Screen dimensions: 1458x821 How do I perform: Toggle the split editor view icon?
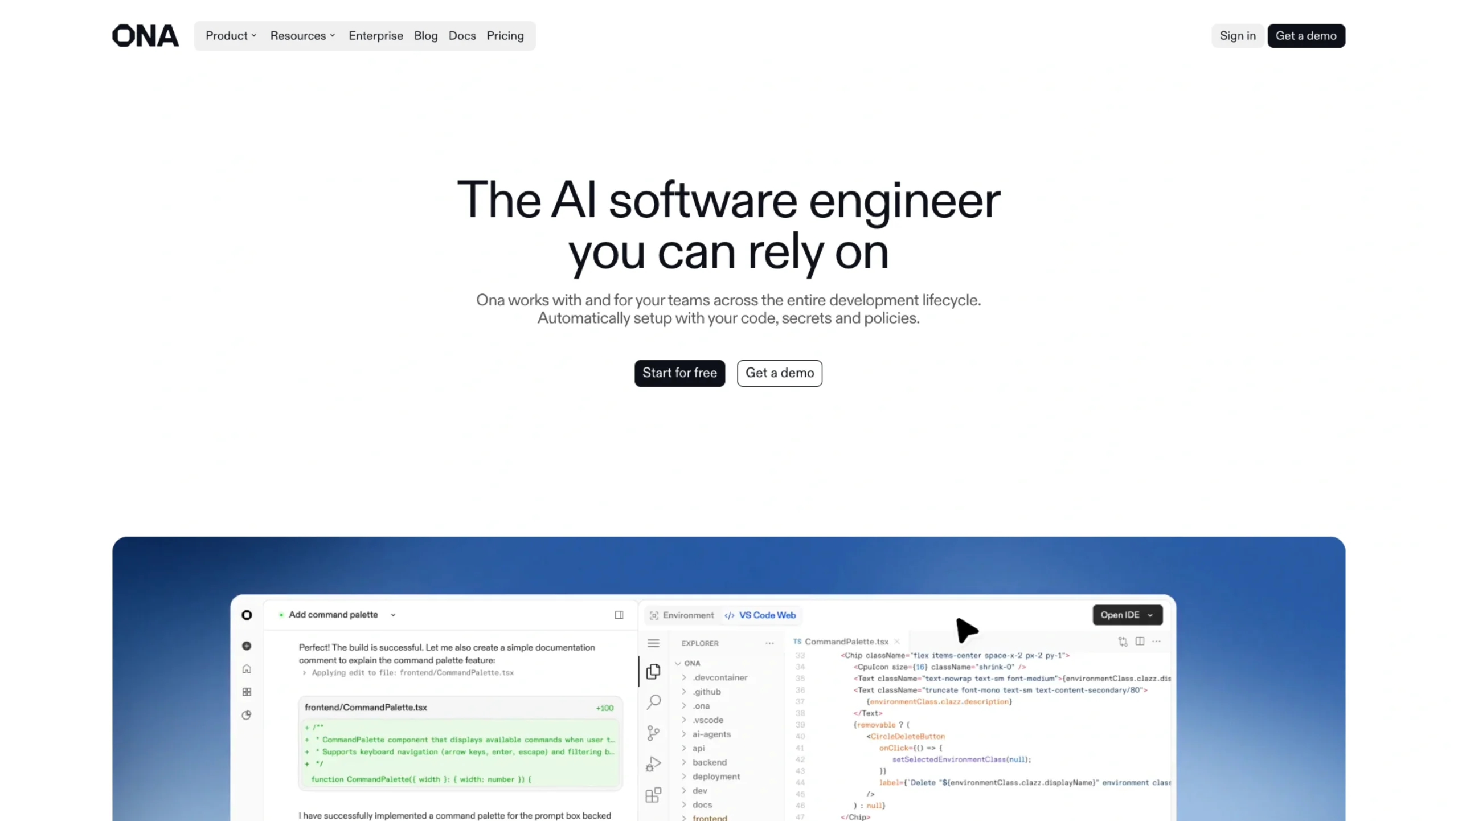tap(1140, 641)
